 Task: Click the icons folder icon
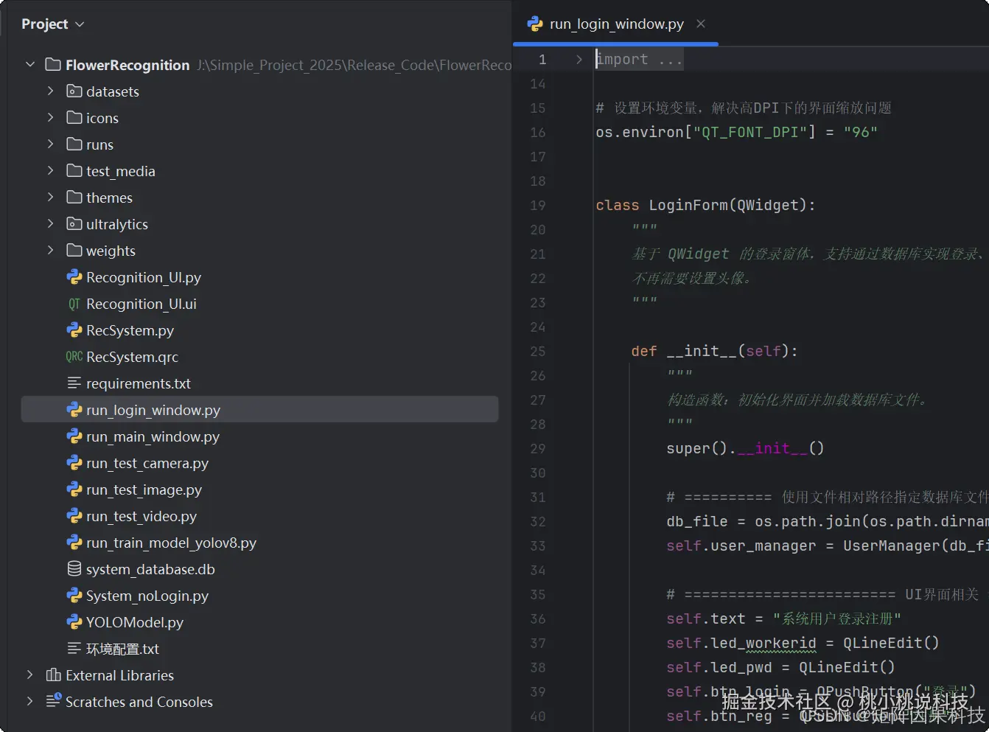(x=74, y=118)
